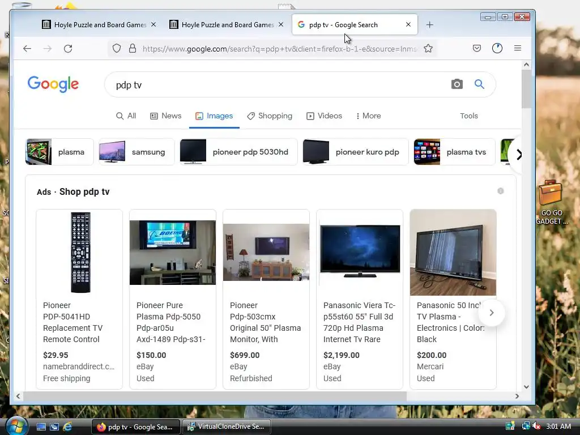Filter images by plasma tvs chip
The image size is (580, 435).
(454, 152)
